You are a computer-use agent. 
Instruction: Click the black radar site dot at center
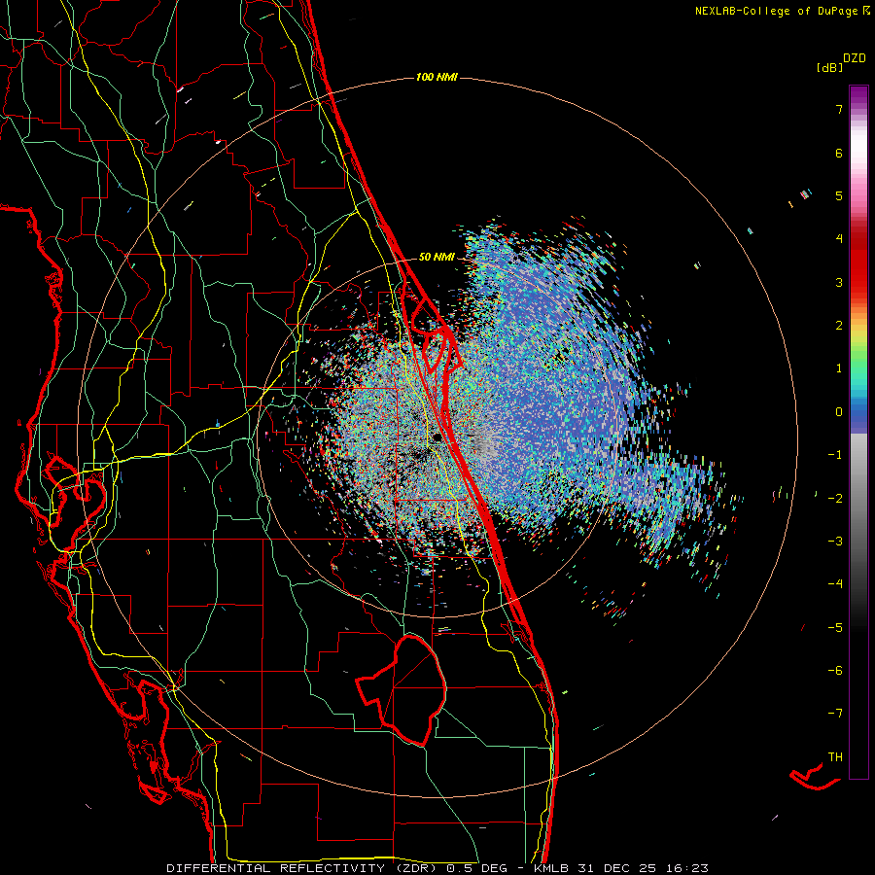[x=437, y=438]
